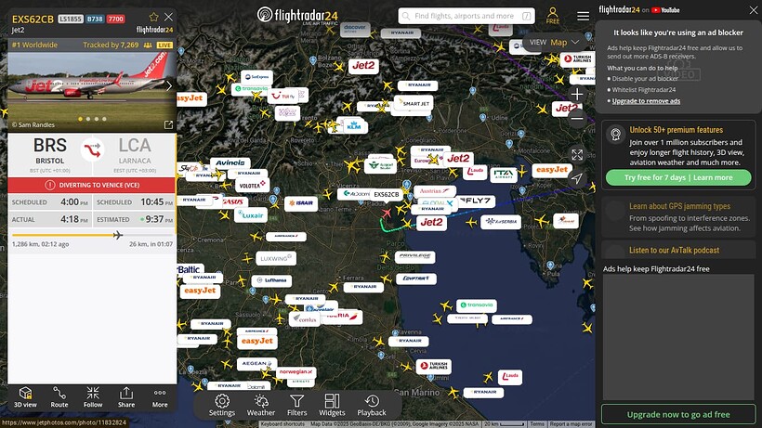Viewport: 762px width, 428px height.
Task: Click the Lufthansa flight label
Action: click(272, 280)
